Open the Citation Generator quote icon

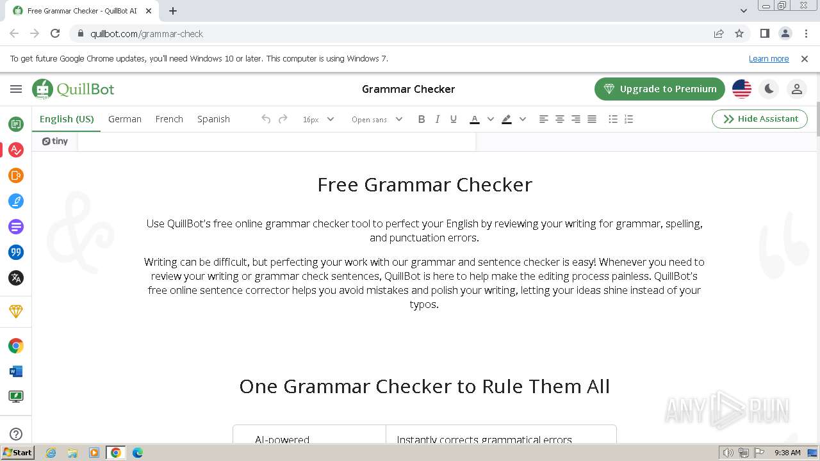pyautogui.click(x=16, y=252)
